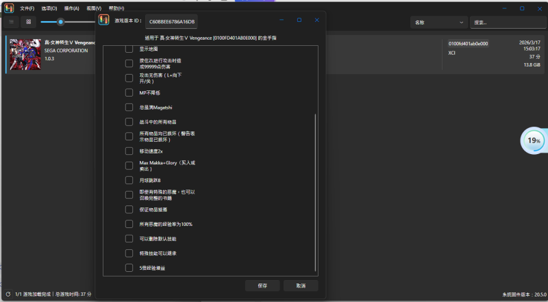Open the 名称 sort dropdown
Viewport: 548px width, 302px height.
pos(438,23)
